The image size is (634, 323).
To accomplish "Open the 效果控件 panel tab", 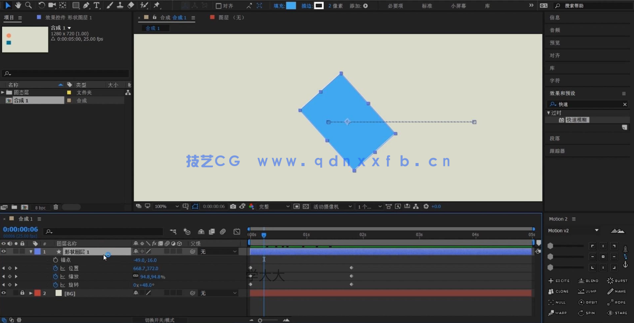I will (55, 17).
